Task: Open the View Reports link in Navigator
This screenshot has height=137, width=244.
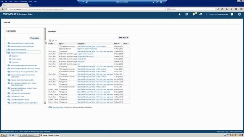Action: coord(16,59)
